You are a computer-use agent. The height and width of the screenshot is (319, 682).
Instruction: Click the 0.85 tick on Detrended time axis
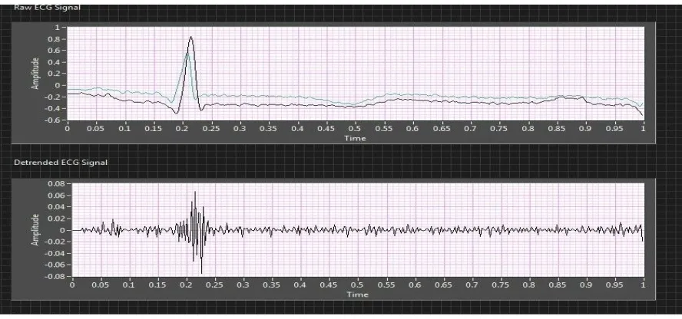pos(558,284)
